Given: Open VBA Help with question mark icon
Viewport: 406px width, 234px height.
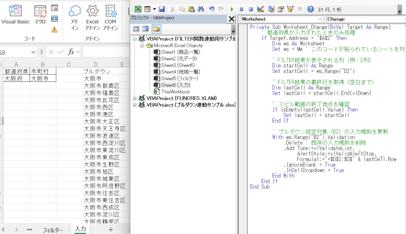Looking at the screenshot, I should point(310,10).
